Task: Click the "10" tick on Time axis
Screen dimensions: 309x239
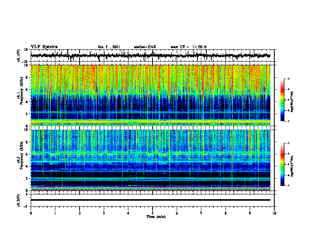Action: [274, 213]
